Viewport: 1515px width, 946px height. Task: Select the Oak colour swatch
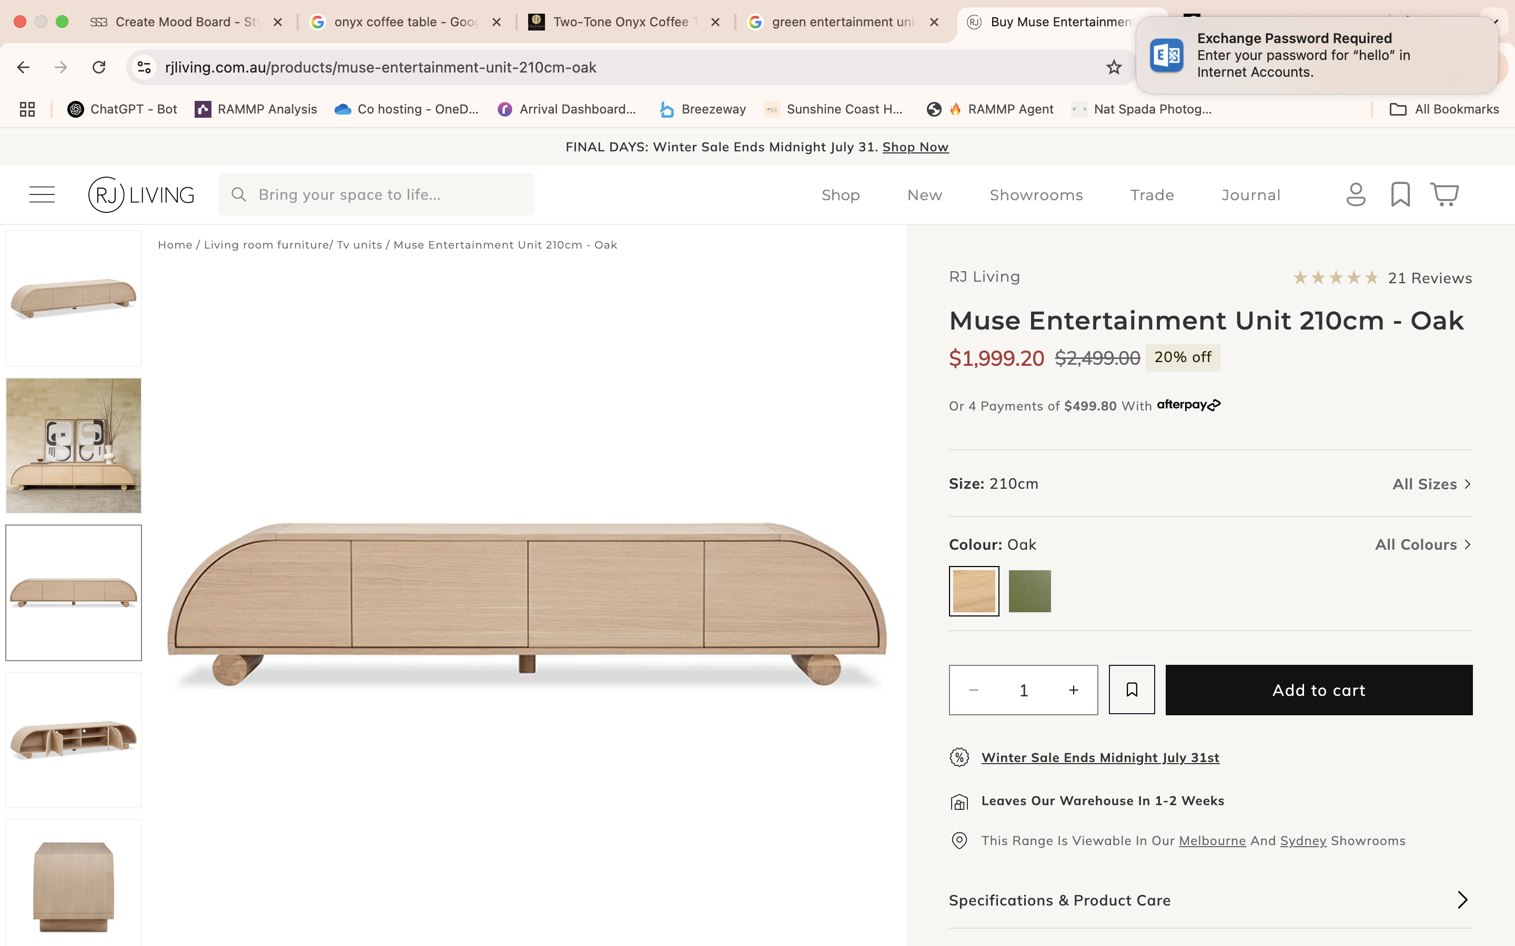(x=974, y=591)
